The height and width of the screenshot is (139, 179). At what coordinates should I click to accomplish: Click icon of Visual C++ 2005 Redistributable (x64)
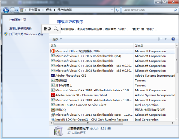click(x=53, y=56)
